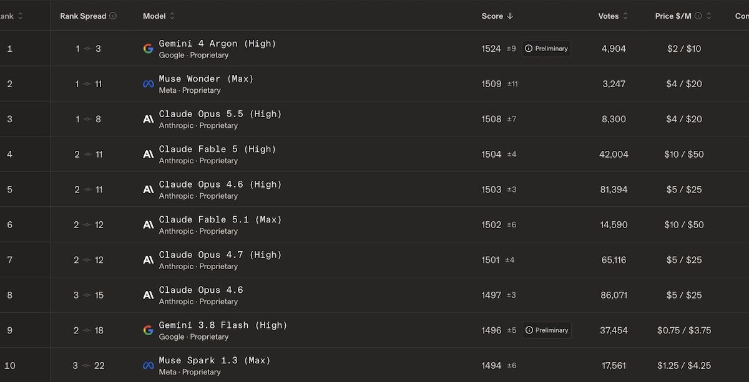Screen dimensions: 749x382
Task: Click the Anthropic logo beside Claude Opus 4.7 (High)
Action: tap(148, 260)
